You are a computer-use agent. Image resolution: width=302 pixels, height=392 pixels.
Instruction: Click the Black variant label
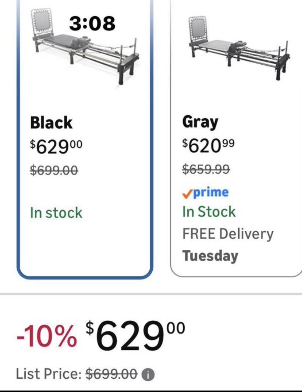[51, 122]
